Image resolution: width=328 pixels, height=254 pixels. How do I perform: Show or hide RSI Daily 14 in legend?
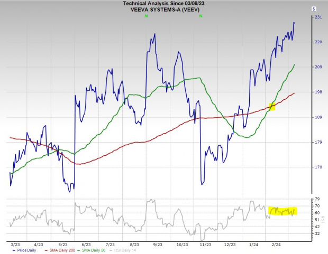coord(130,250)
